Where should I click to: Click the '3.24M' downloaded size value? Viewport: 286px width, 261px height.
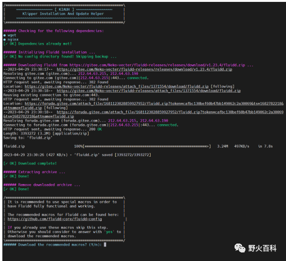click(x=223, y=146)
